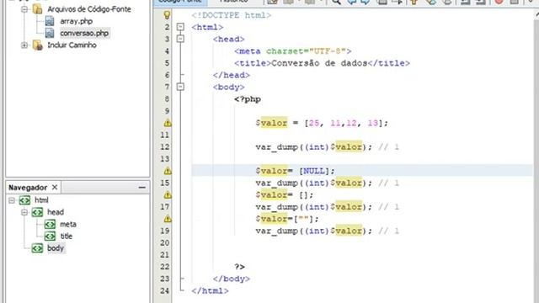Click the </head> closing tag

coord(232,75)
